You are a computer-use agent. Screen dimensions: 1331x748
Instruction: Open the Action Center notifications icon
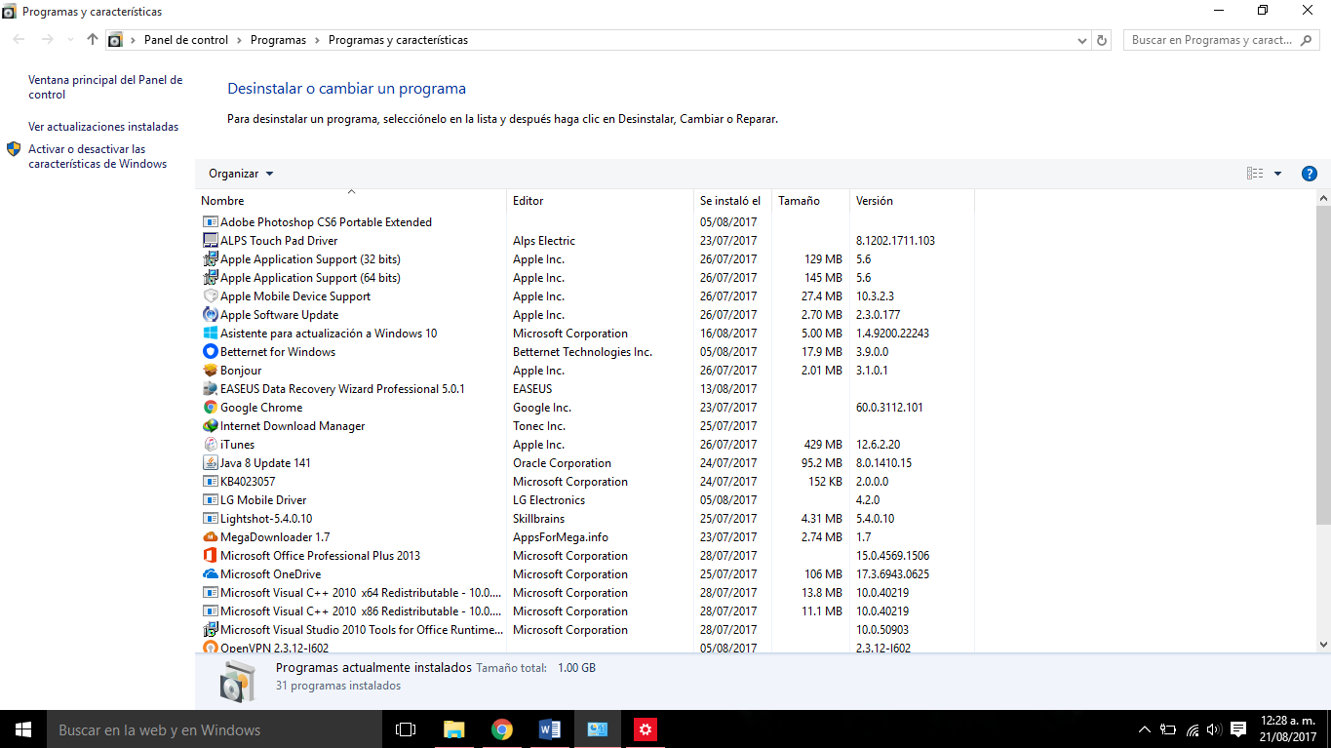(1238, 729)
